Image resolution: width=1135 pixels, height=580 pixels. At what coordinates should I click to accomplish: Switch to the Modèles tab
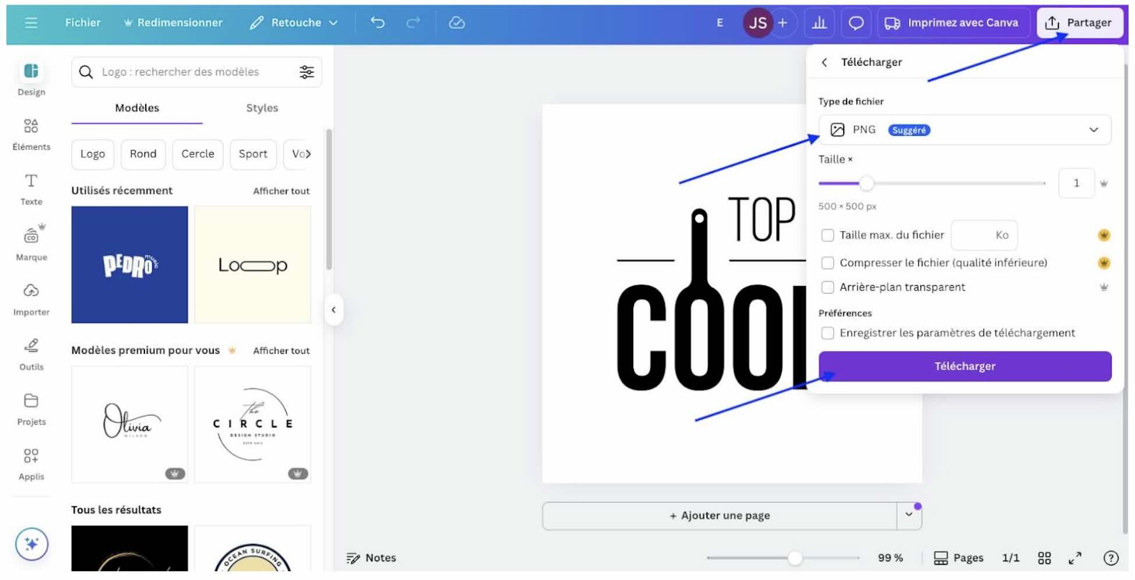coord(137,108)
